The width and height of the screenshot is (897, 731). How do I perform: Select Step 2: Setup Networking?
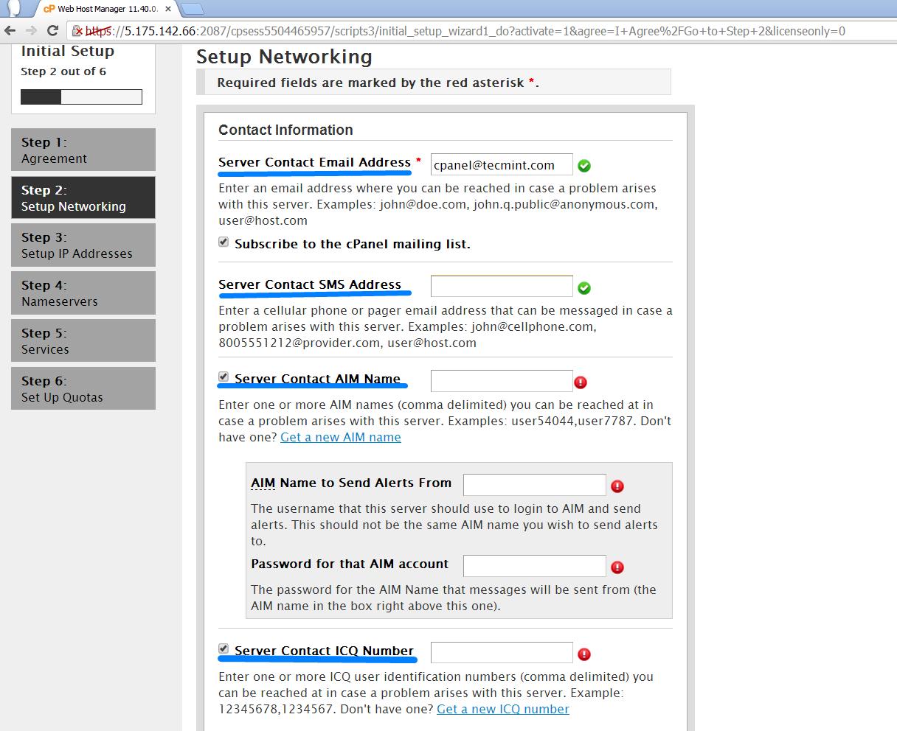(x=83, y=197)
